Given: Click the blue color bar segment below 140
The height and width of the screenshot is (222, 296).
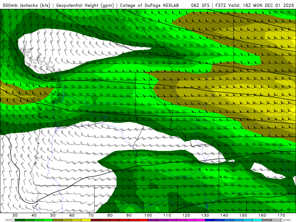Looking at the screenshot, I should 219,220.
